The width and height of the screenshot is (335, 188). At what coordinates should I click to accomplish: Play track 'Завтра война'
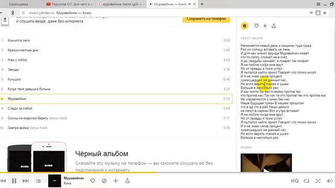pyautogui.click(x=18, y=128)
